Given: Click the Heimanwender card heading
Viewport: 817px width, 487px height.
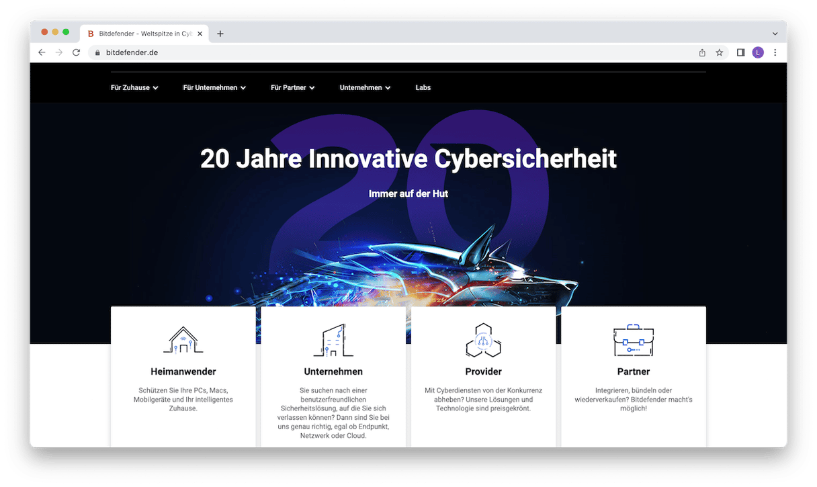Looking at the screenshot, I should (x=183, y=371).
